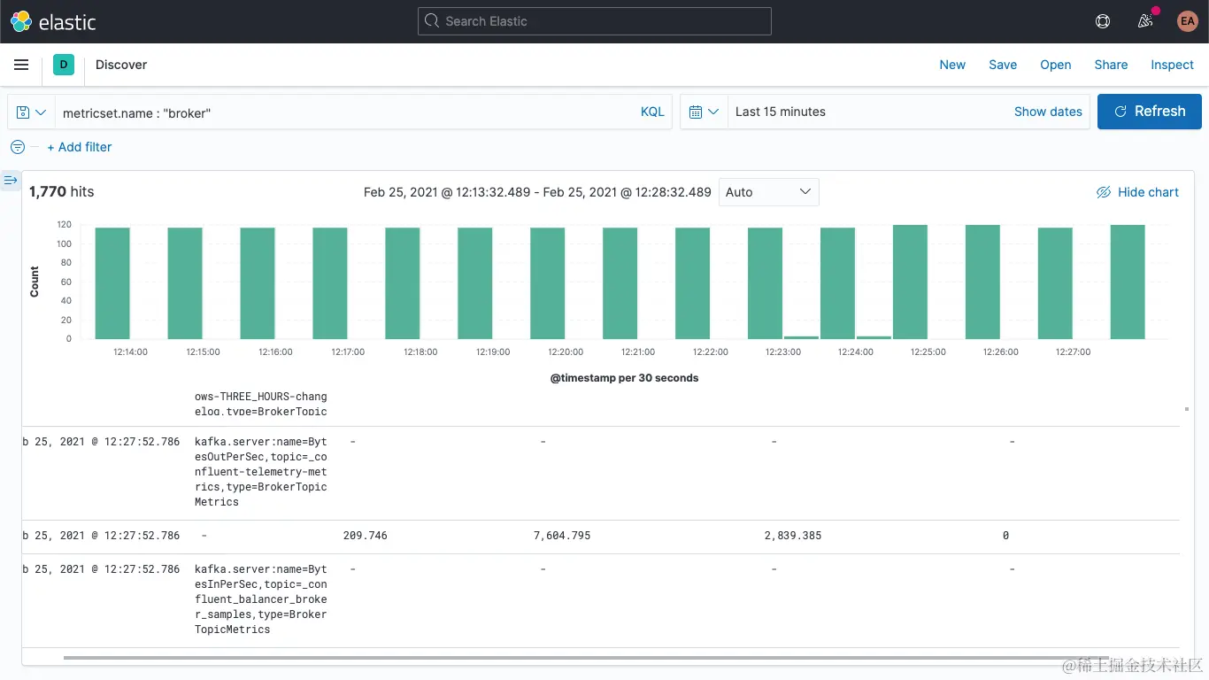The width and height of the screenshot is (1209, 680).
Task: Click the EA user avatar menu
Action: (1187, 20)
